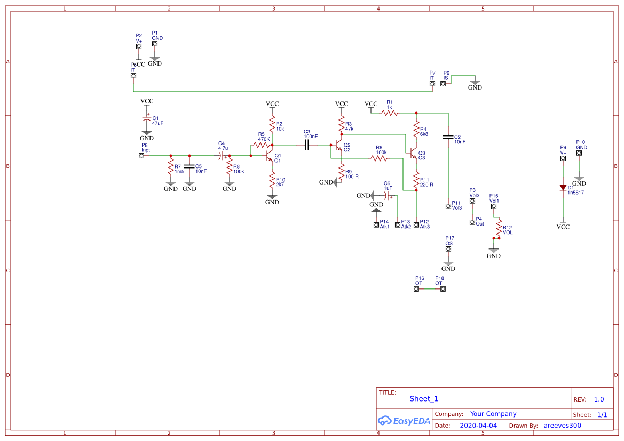The image size is (624, 441).
Task: Click pin P4 Out terminal
Action: (x=472, y=221)
